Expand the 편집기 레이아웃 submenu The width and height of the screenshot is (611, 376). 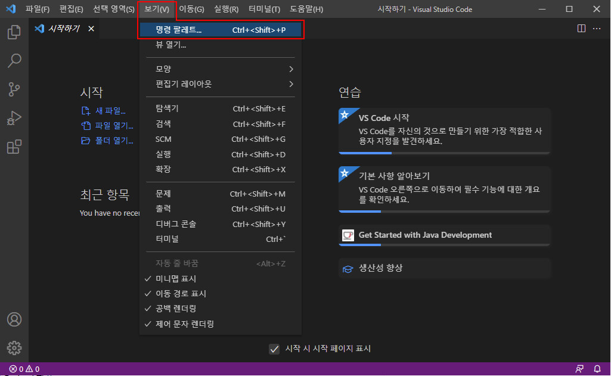pos(220,84)
